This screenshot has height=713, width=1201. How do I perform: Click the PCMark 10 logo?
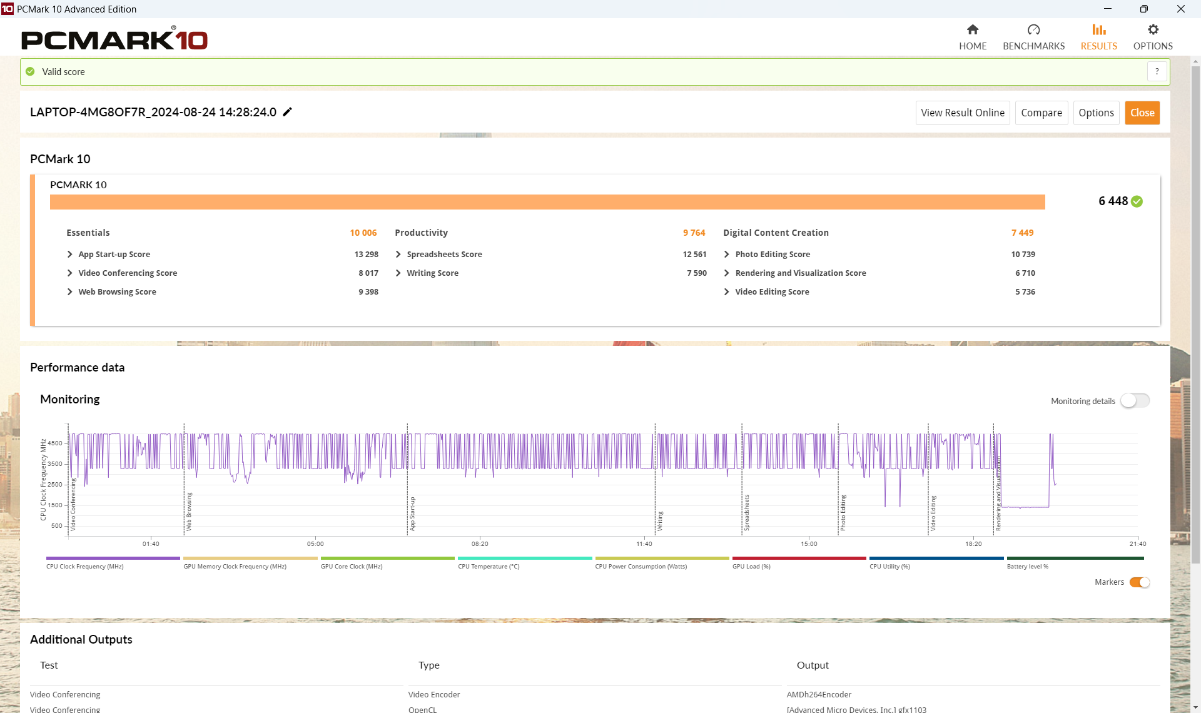click(x=114, y=39)
